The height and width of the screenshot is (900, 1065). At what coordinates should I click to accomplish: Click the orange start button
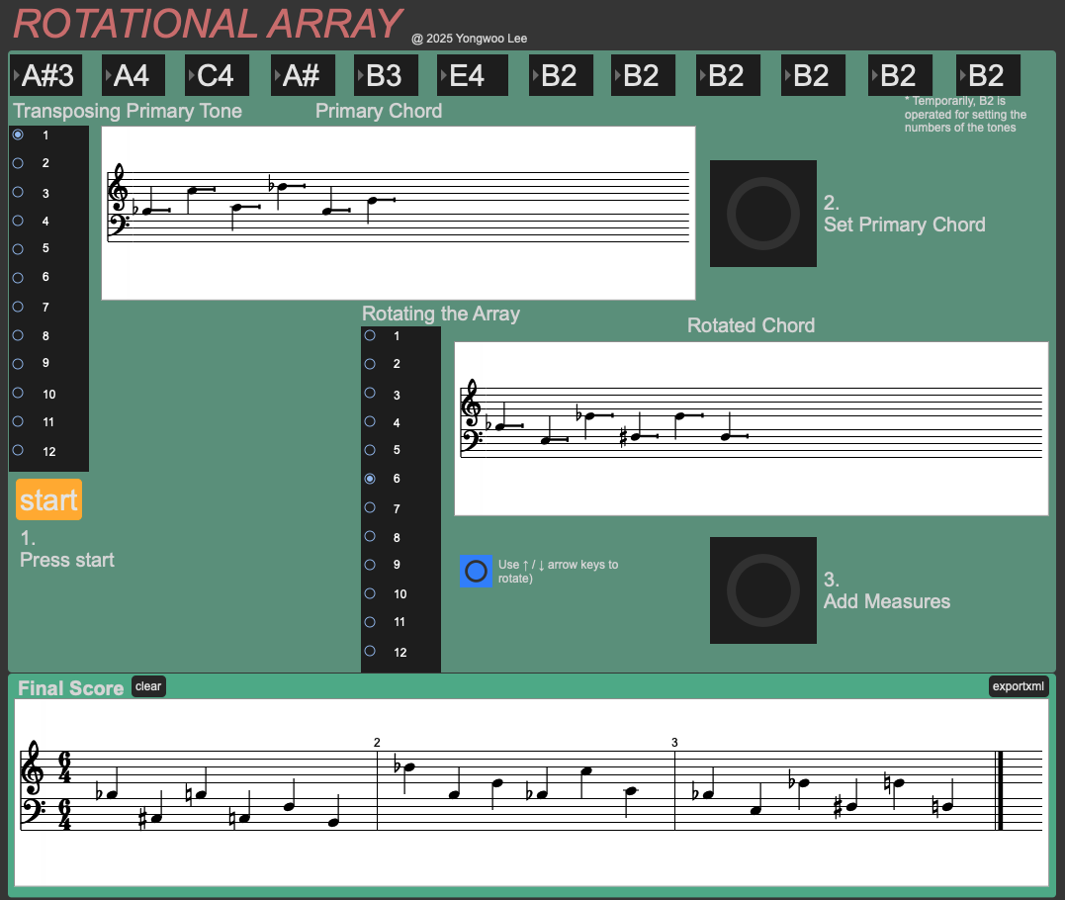(48, 499)
